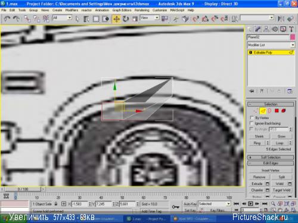
Task: Click the Align tool icon
Action: [x=290, y=19]
